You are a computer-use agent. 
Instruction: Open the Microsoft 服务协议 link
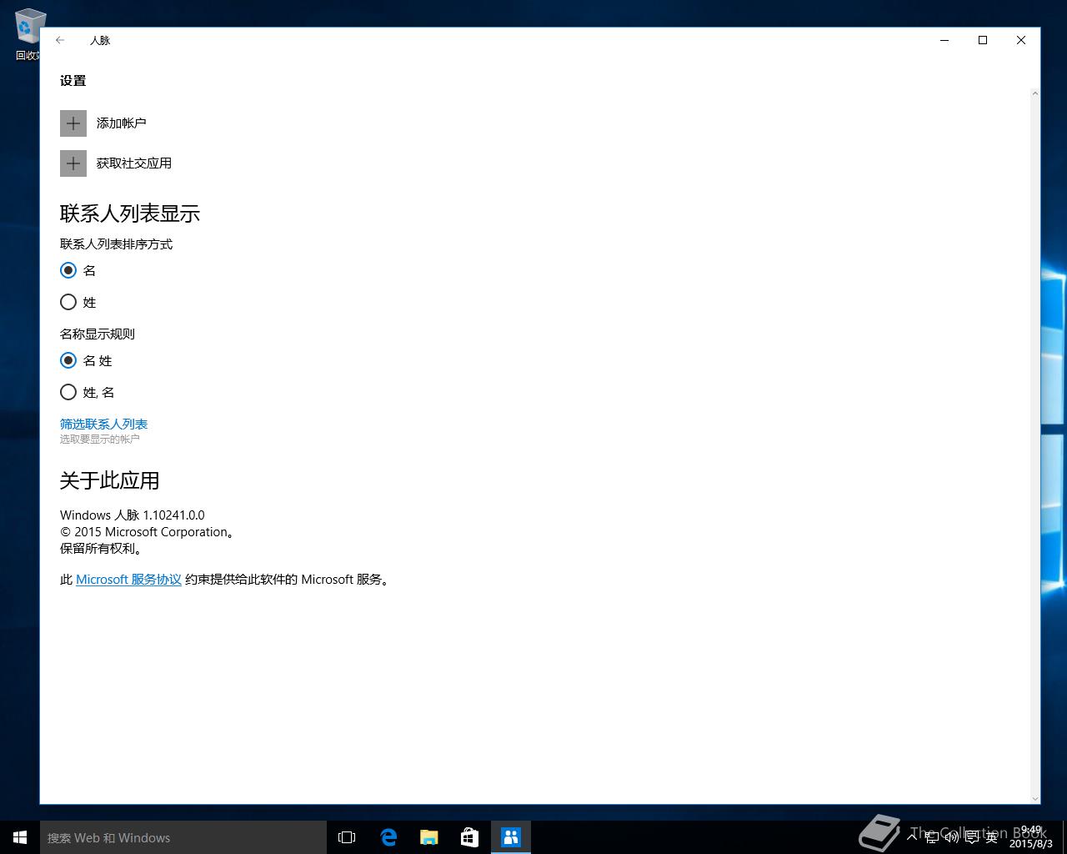click(x=128, y=580)
